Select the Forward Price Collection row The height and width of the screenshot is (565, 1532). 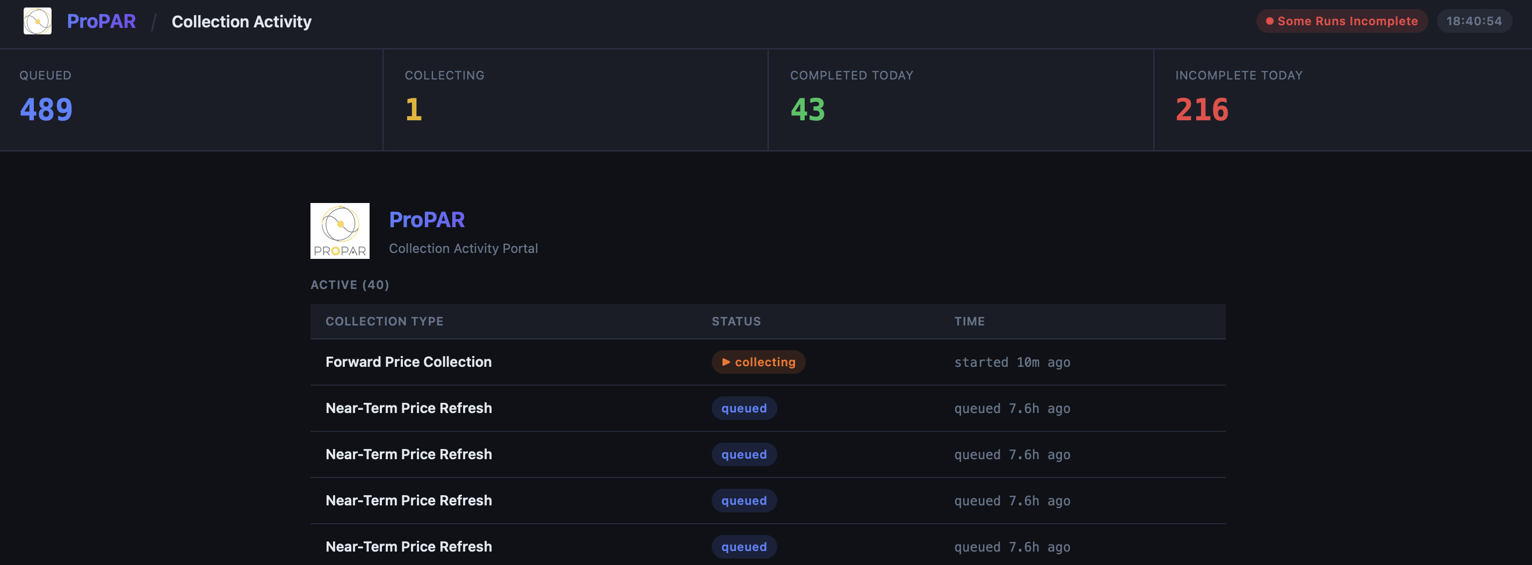click(408, 361)
